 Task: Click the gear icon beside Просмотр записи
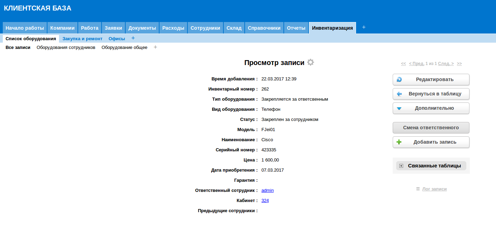pyautogui.click(x=310, y=63)
